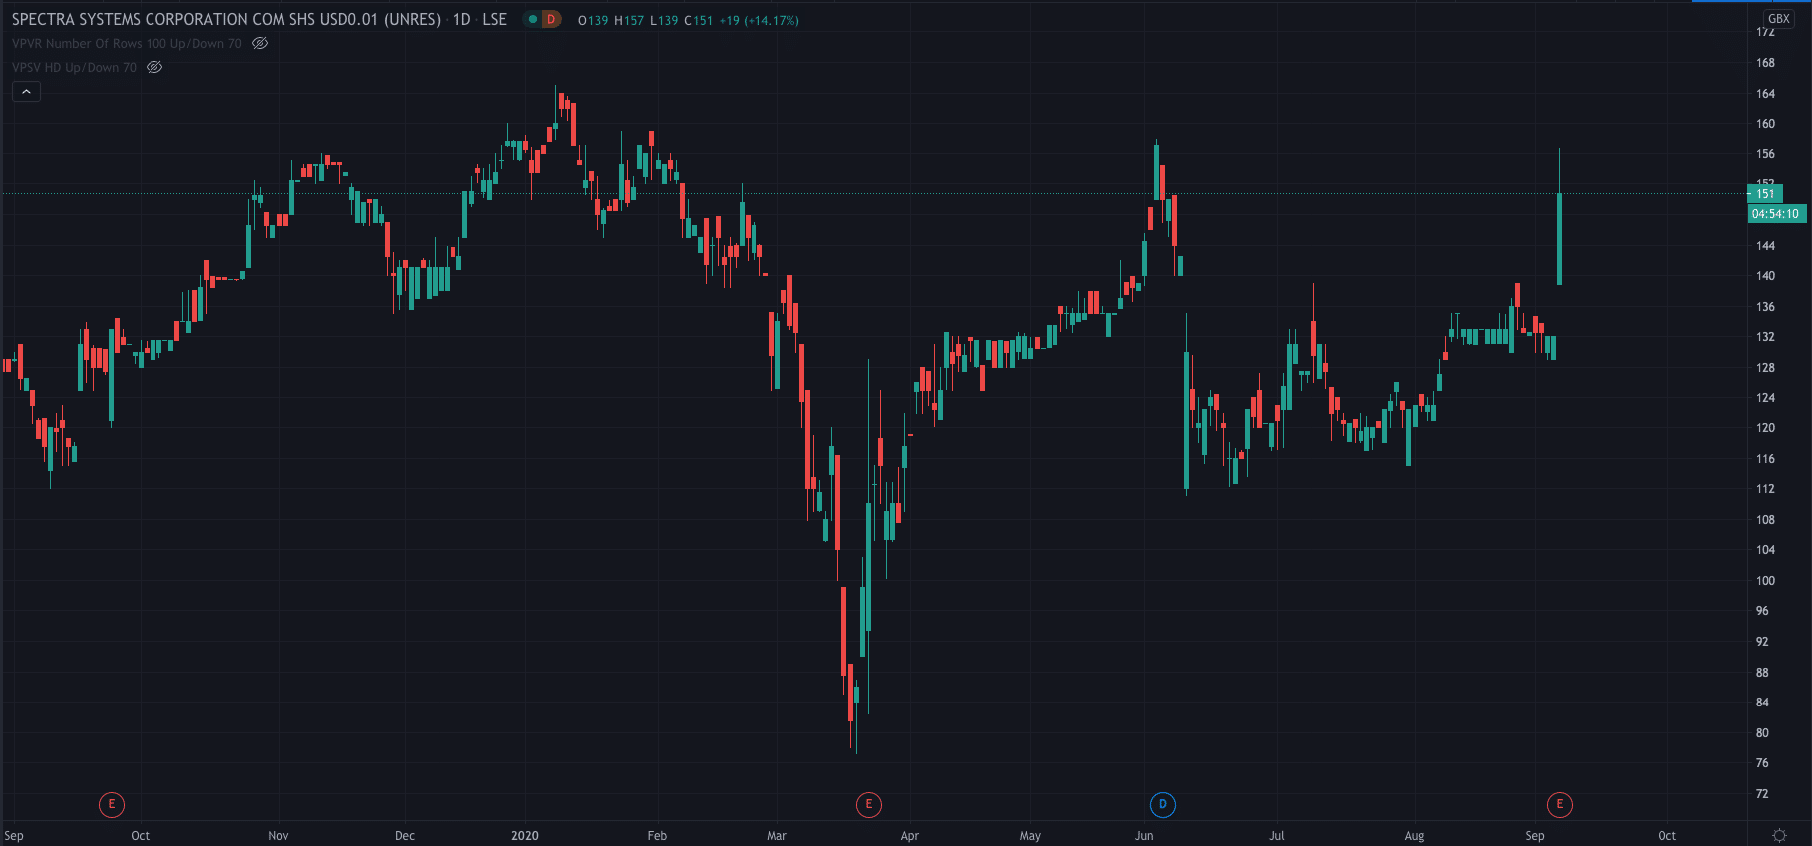Click the Jul label on time axis

(1277, 836)
